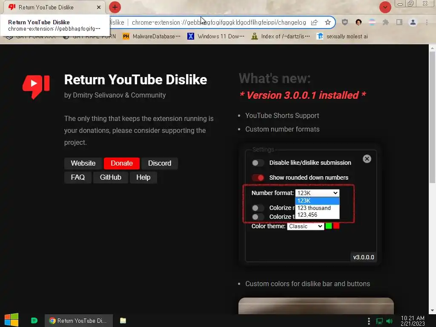Screen dimensions: 436x327
Task: Open the Number format dropdown
Action: coord(317,193)
